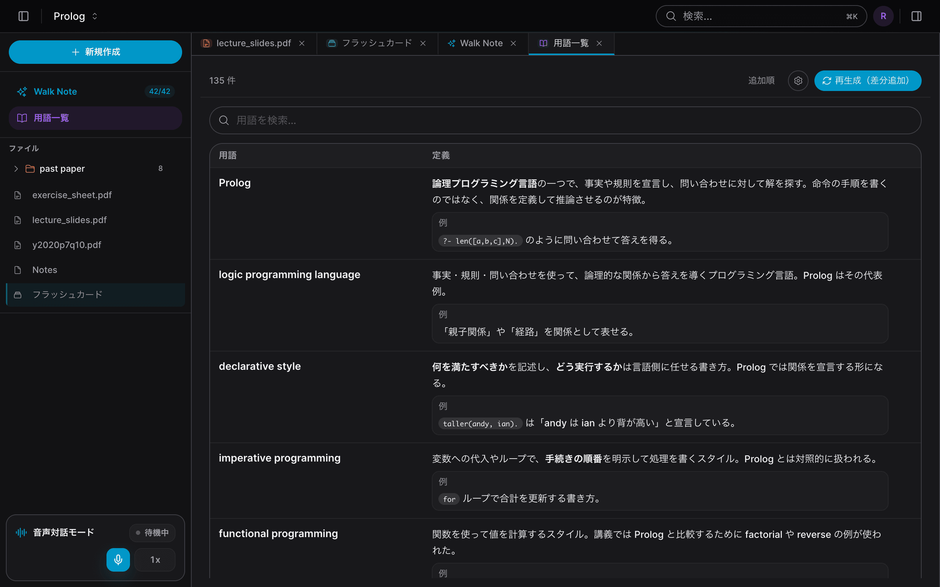Close the lecture_slides.pdf tab
This screenshot has width=940, height=587.
coord(302,43)
